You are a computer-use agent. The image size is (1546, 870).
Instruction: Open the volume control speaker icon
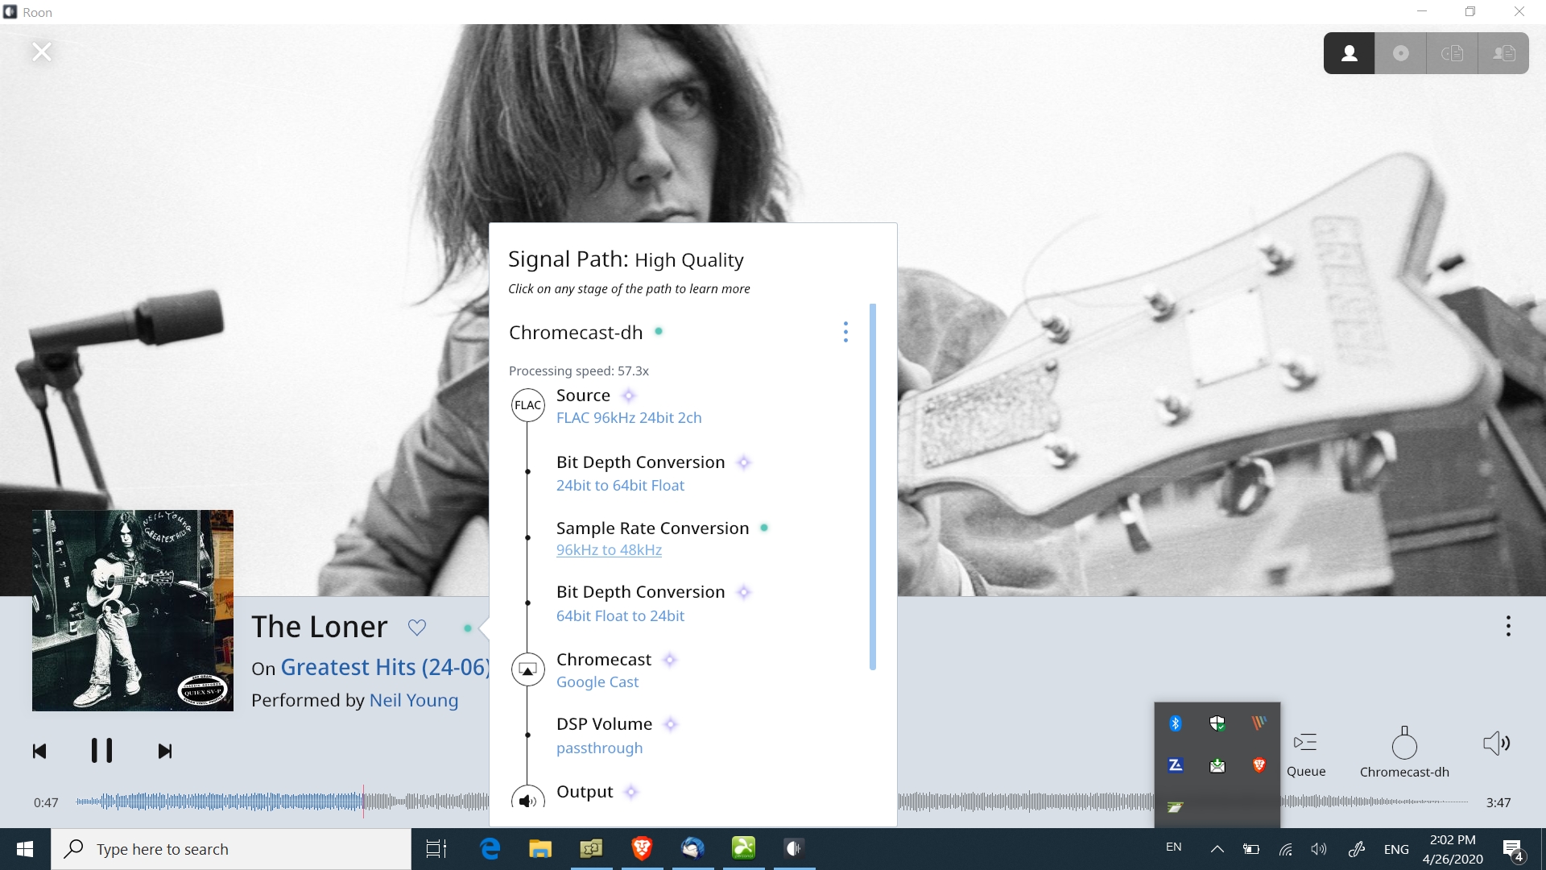pos(1496,744)
